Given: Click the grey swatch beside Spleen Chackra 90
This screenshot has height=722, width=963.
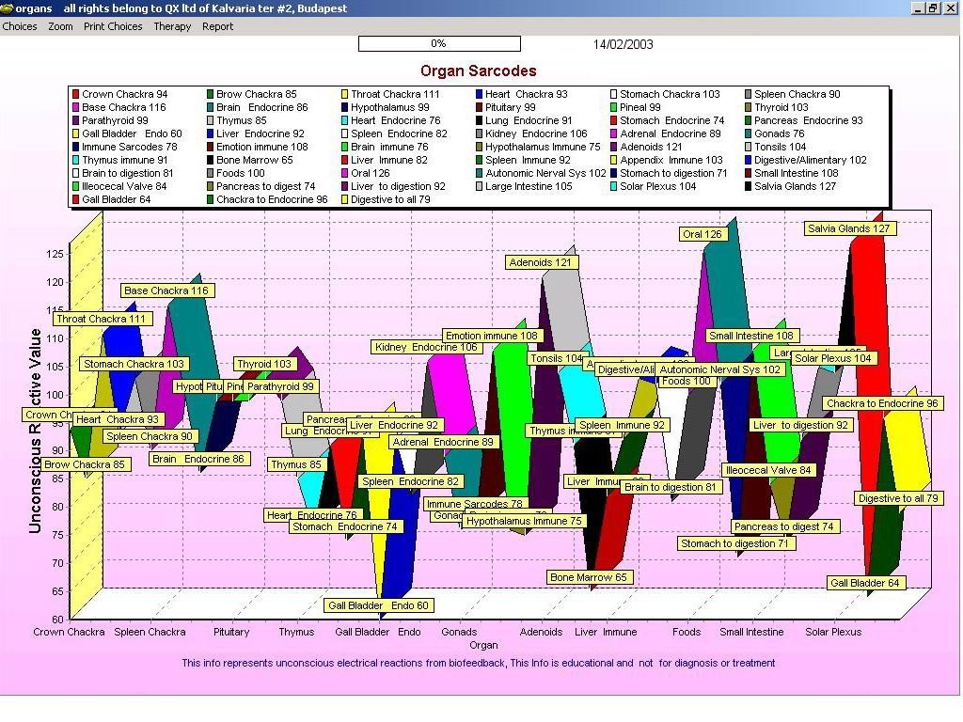Looking at the screenshot, I should point(748,94).
